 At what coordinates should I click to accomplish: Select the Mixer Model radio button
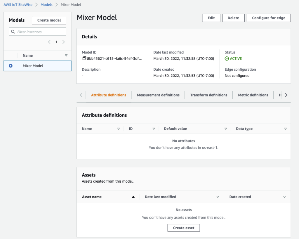point(11,66)
